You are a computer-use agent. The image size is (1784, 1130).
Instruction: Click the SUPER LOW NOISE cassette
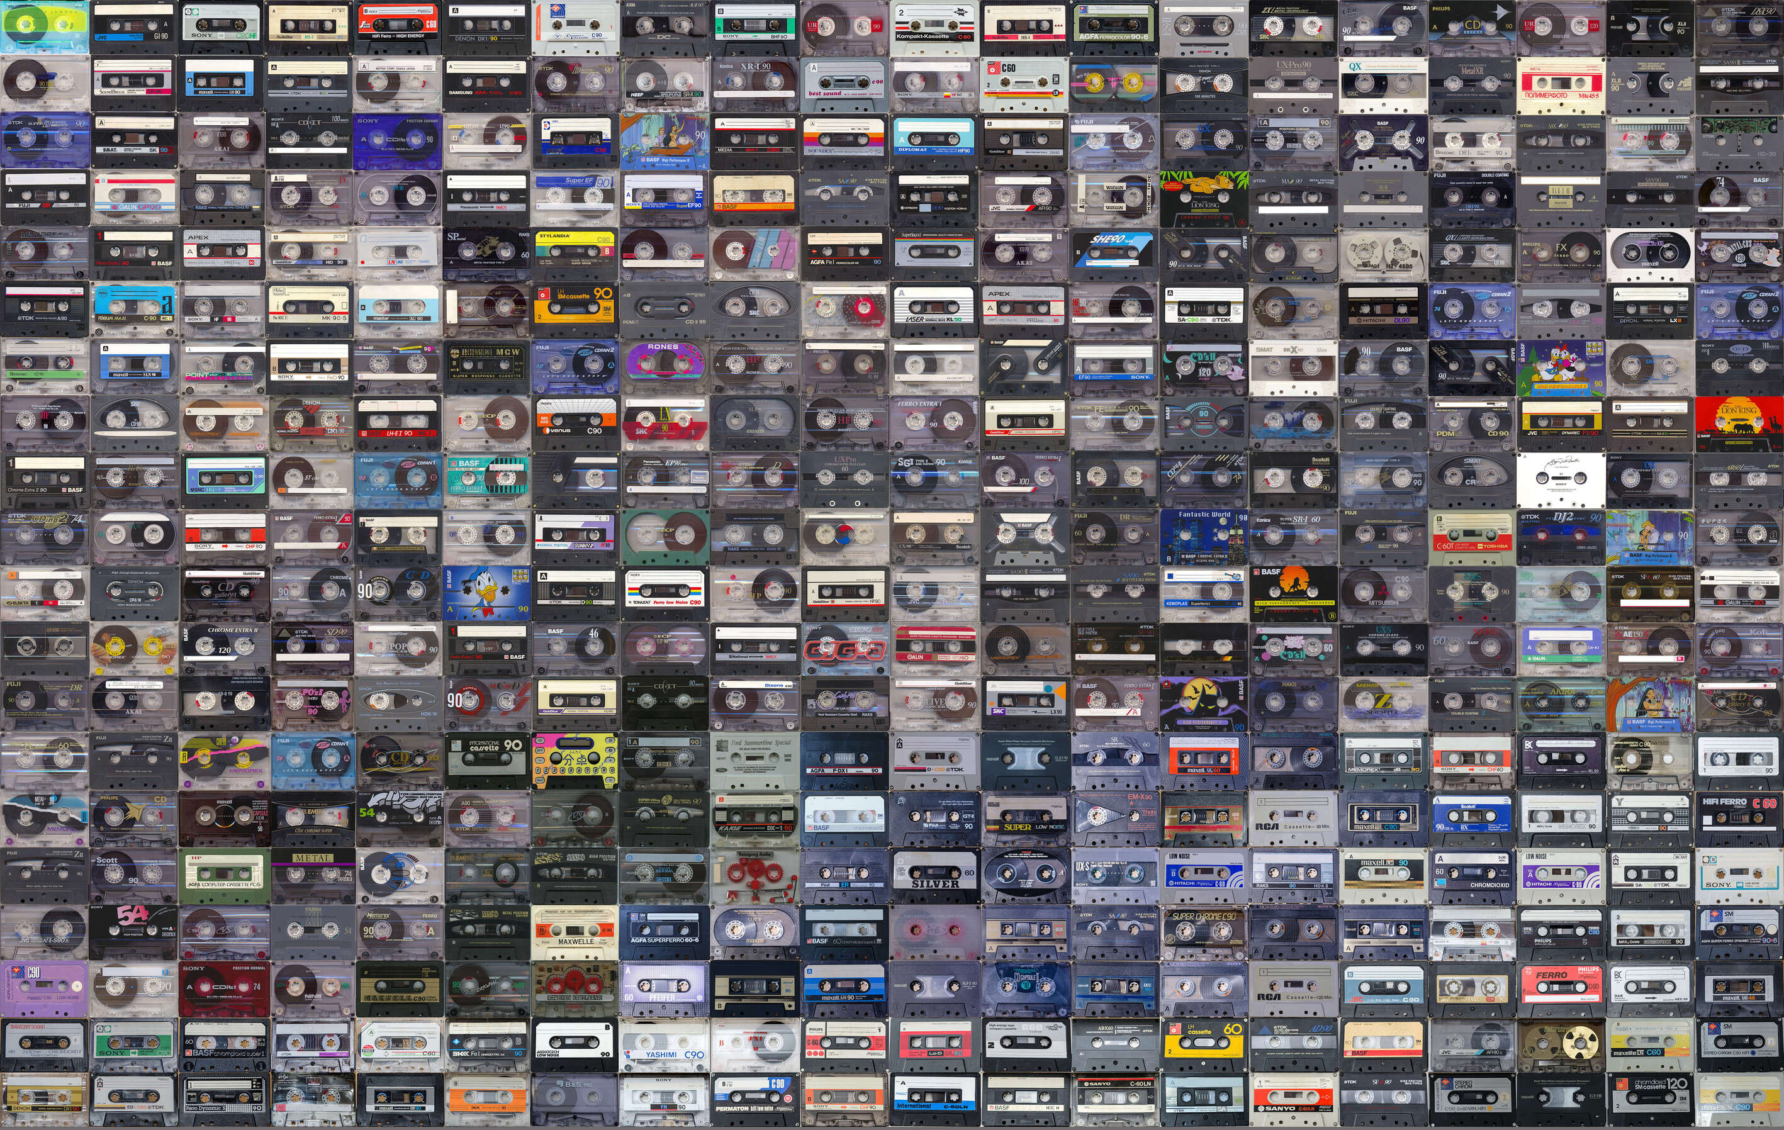(1024, 819)
